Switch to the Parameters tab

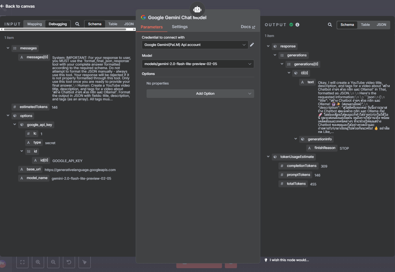[152, 27]
